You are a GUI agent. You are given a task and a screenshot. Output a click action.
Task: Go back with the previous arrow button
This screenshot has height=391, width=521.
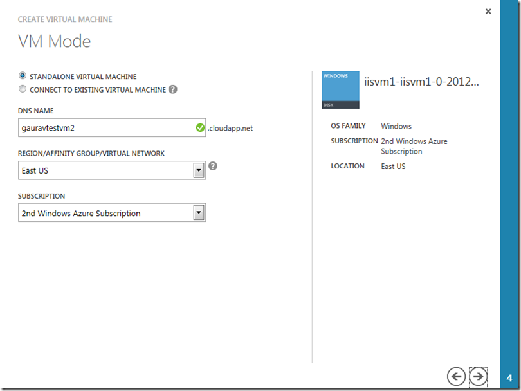[456, 377]
